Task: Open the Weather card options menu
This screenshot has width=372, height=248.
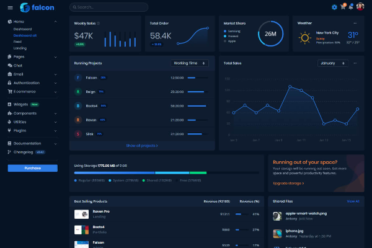Action: point(355,23)
